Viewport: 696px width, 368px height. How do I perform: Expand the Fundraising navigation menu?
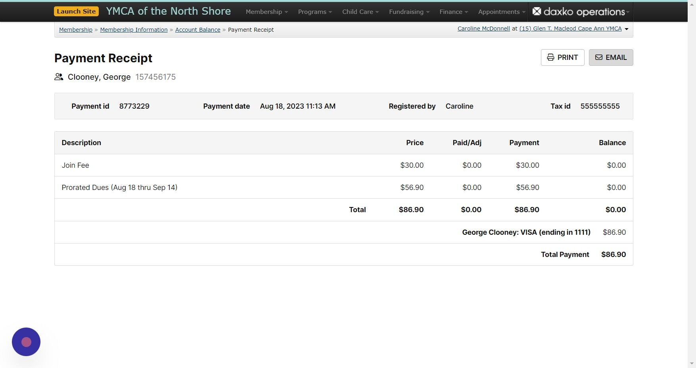pos(408,11)
